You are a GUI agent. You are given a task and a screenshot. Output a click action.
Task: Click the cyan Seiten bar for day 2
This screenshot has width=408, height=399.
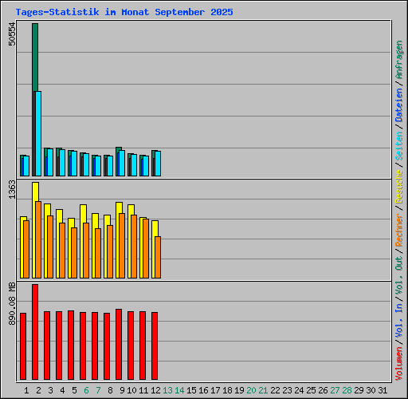pyautogui.click(x=38, y=133)
